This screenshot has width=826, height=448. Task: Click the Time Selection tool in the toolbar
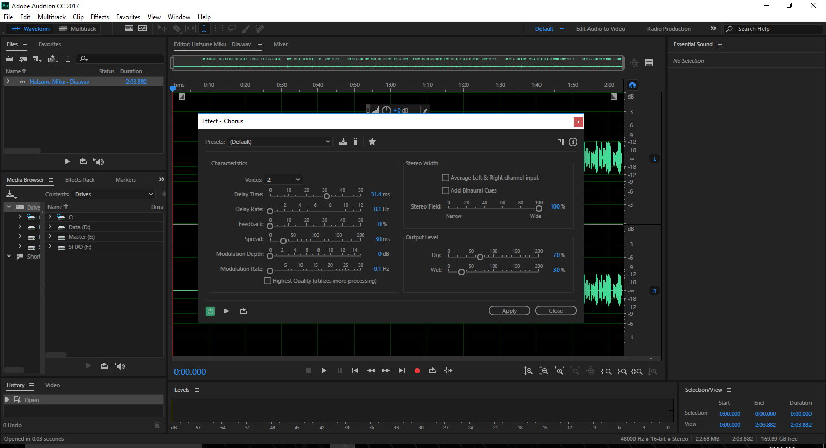click(204, 29)
